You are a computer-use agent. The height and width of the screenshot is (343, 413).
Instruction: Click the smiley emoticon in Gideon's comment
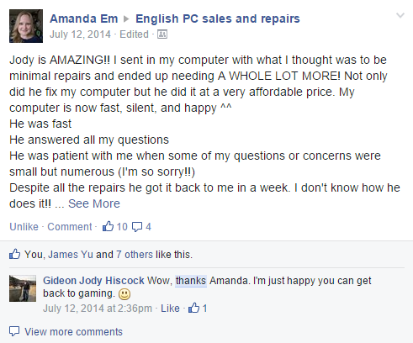click(124, 294)
